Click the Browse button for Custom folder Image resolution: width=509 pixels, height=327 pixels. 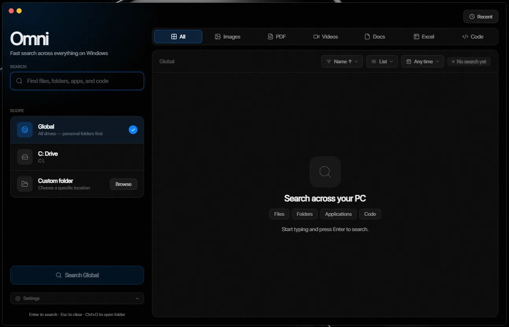[x=124, y=184]
